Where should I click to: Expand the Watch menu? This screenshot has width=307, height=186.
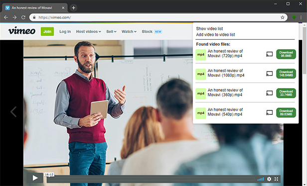coord(129,31)
